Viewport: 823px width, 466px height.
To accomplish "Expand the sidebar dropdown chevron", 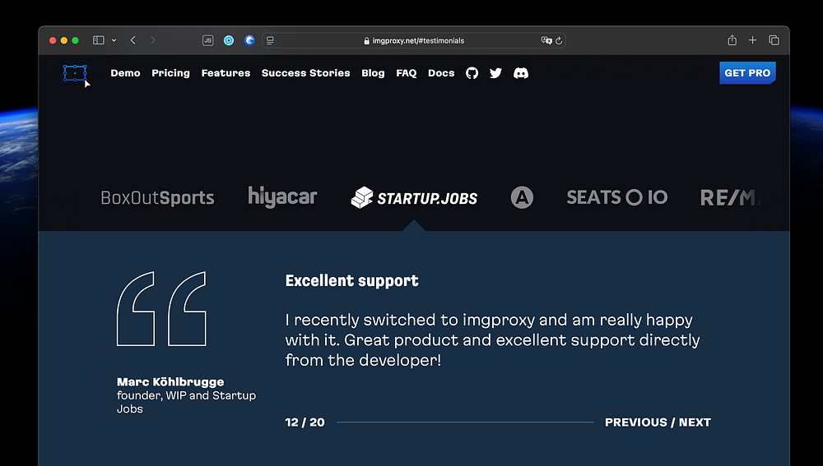I will (x=114, y=40).
